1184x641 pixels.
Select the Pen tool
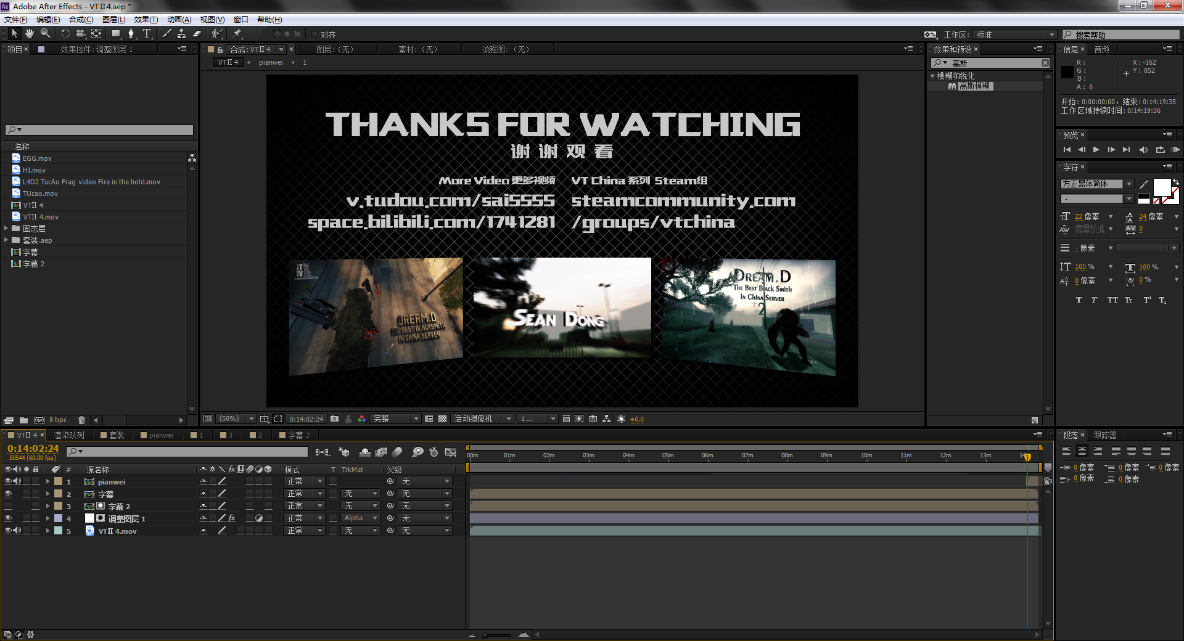coord(131,34)
